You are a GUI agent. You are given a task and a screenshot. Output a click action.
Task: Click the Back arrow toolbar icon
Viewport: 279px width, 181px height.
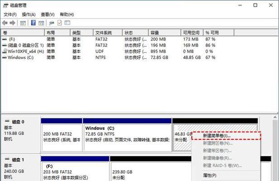click(x=5, y=23)
